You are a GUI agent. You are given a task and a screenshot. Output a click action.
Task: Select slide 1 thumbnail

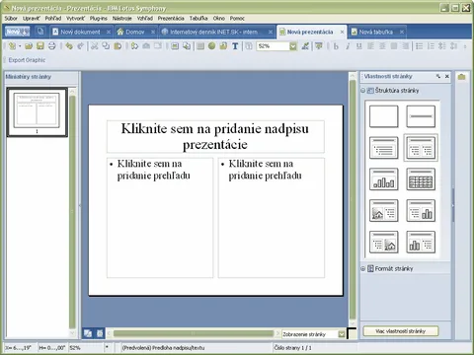tap(37, 112)
